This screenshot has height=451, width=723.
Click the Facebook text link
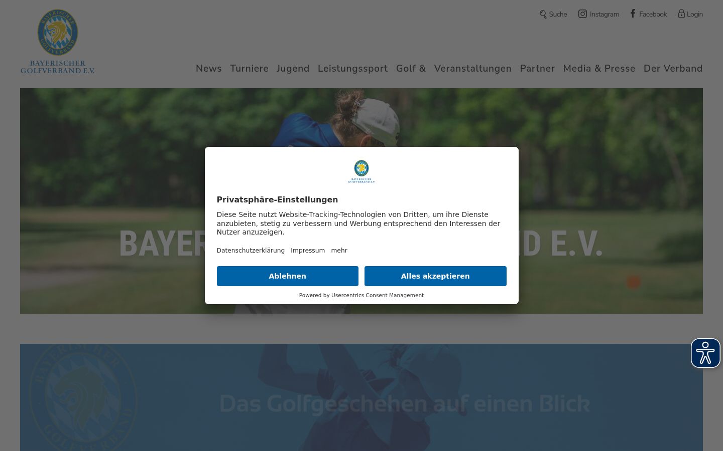pyautogui.click(x=653, y=15)
